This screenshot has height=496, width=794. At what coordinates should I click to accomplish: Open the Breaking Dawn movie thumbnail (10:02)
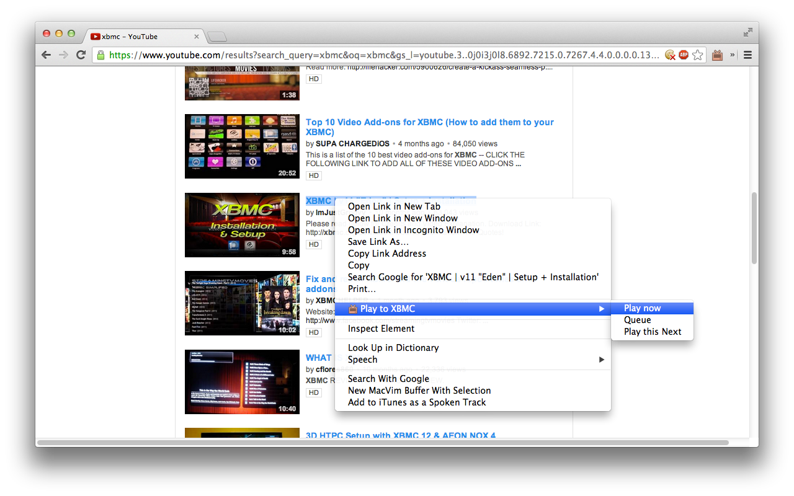click(x=242, y=303)
